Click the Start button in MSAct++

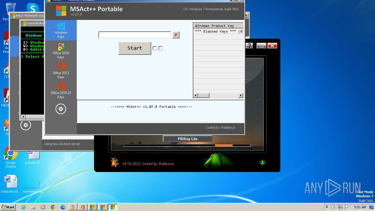point(134,48)
